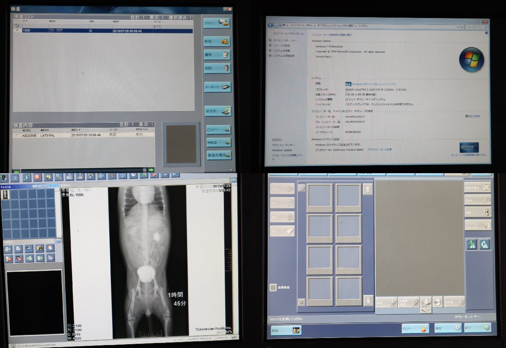Image resolution: width=506 pixels, height=348 pixels.
Task: Open Windows Update link in System sidebar
Action: point(282,150)
